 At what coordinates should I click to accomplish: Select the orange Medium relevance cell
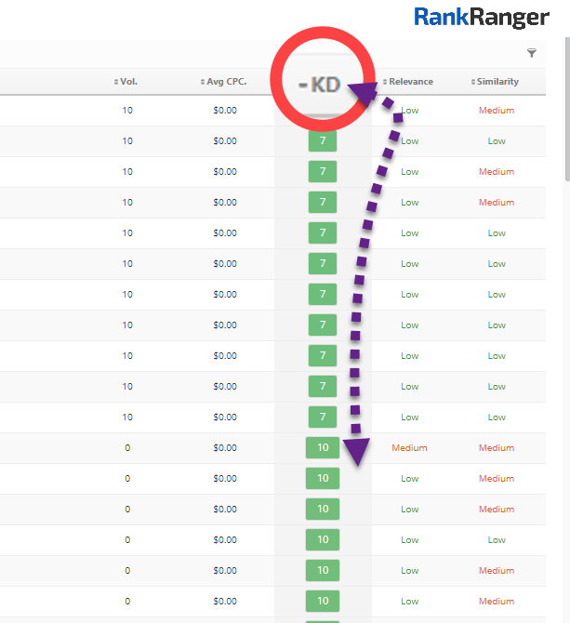point(409,448)
